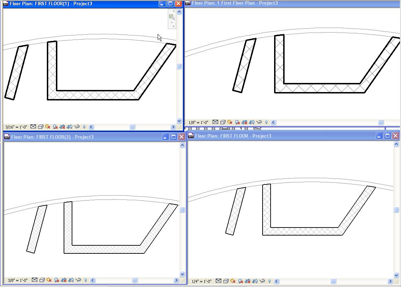
Task: Click left scroll arrow in FIRST FLOOR(1) window
Action: click(x=91, y=127)
